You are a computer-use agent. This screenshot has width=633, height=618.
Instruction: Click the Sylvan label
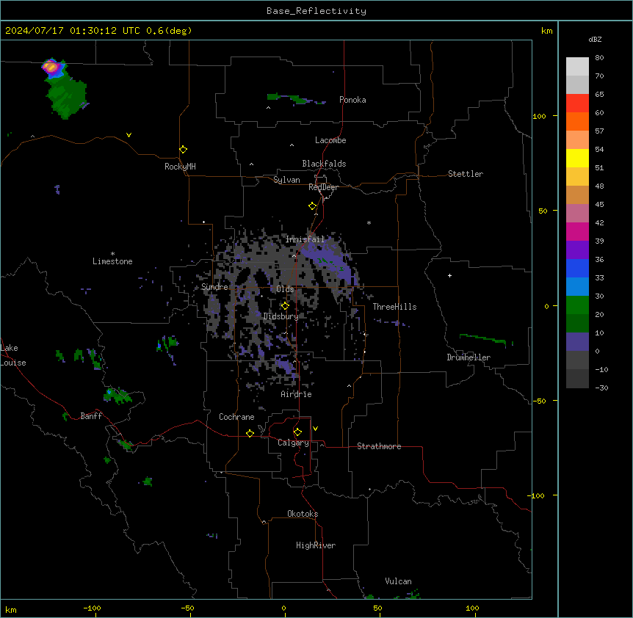click(286, 180)
